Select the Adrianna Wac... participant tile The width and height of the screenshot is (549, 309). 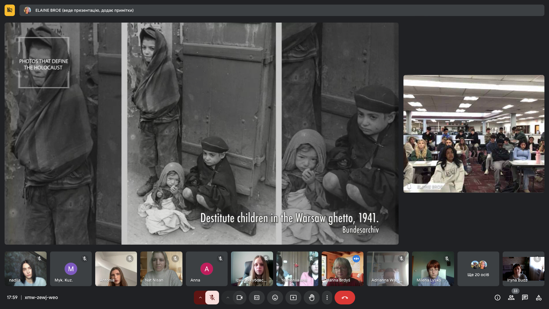[388, 269]
